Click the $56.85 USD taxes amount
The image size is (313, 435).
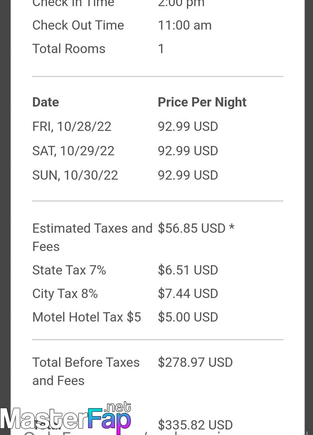point(196,228)
